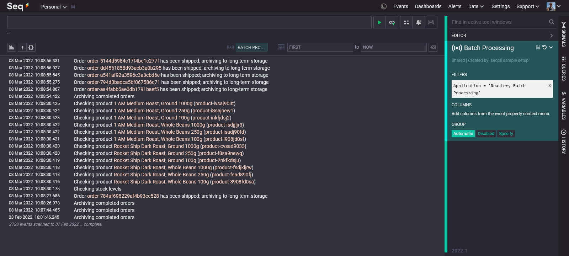The image size is (569, 256).
Task: Click 1 AM Medium Roast, Whole Beans 250g
Action: (x=158, y=132)
